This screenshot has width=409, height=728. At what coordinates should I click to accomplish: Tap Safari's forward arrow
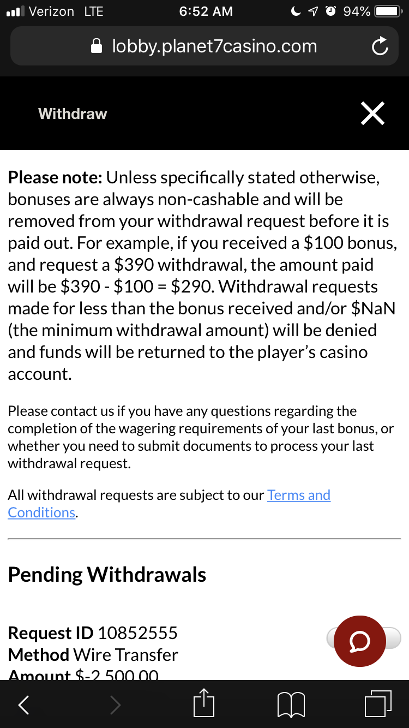(x=115, y=705)
